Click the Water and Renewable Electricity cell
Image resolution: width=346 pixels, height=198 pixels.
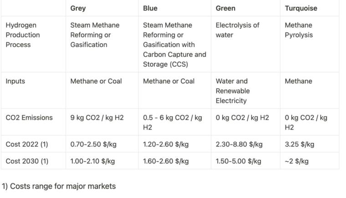tap(233, 91)
